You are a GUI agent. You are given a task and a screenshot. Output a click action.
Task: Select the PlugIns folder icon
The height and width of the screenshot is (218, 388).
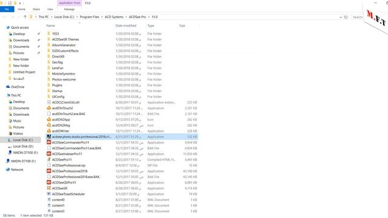click(x=48, y=85)
